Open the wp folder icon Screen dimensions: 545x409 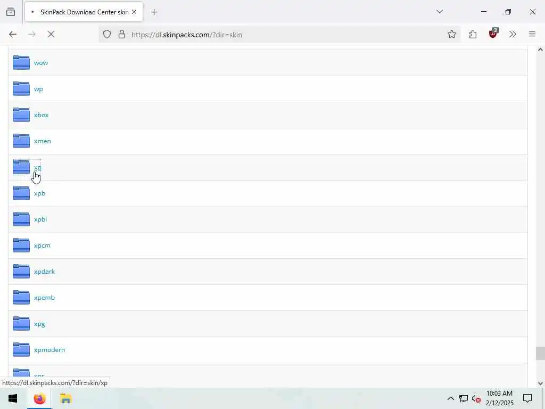[x=21, y=89]
